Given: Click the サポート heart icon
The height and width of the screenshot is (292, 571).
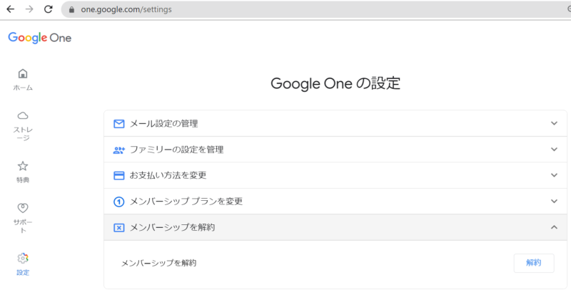Looking at the screenshot, I should click(23, 208).
